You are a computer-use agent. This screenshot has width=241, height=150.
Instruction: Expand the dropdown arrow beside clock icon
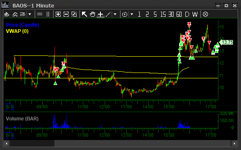(132, 15)
